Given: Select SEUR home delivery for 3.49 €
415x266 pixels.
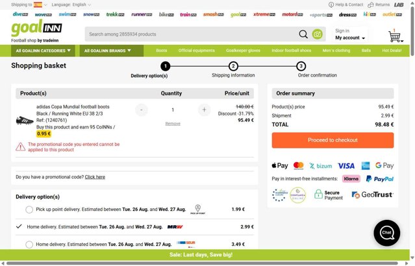Looking at the screenshot, I should click(x=29, y=245).
